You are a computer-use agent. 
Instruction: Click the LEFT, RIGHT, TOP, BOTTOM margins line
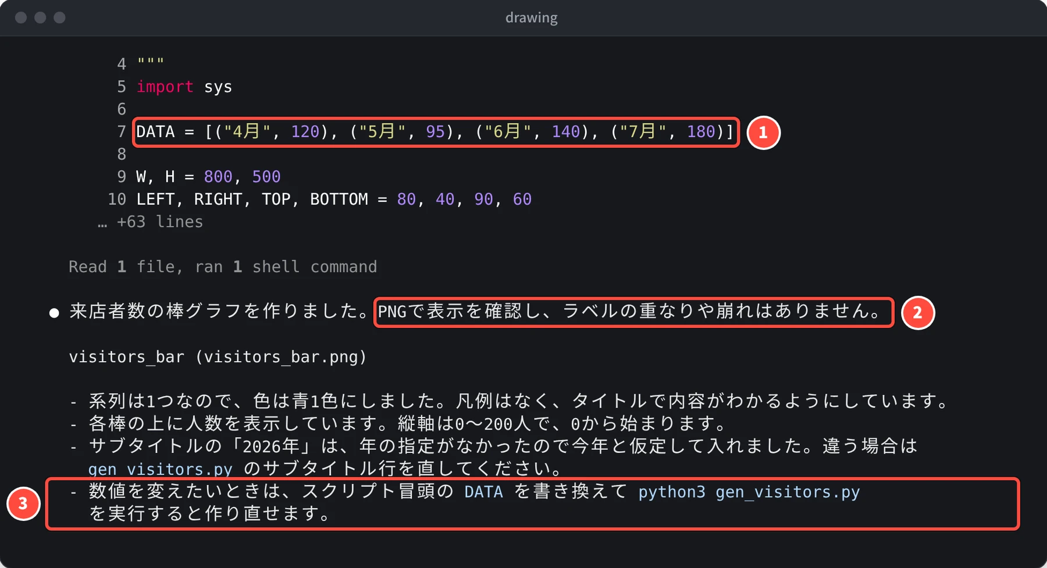[334, 199]
